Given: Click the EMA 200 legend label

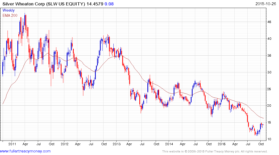Looking at the screenshot, I should pyautogui.click(x=10, y=16).
